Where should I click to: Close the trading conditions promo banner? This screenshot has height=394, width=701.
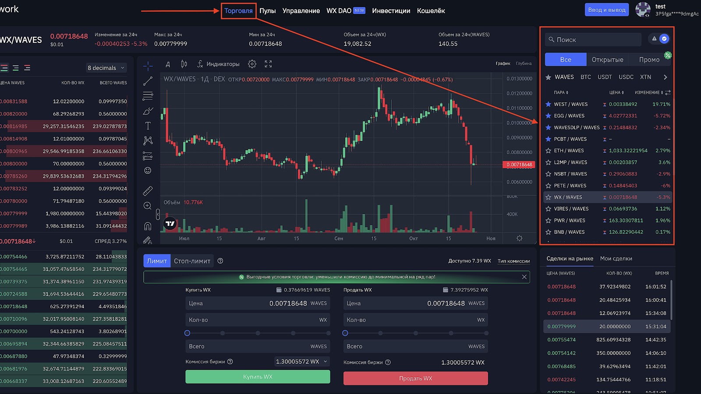tap(524, 277)
